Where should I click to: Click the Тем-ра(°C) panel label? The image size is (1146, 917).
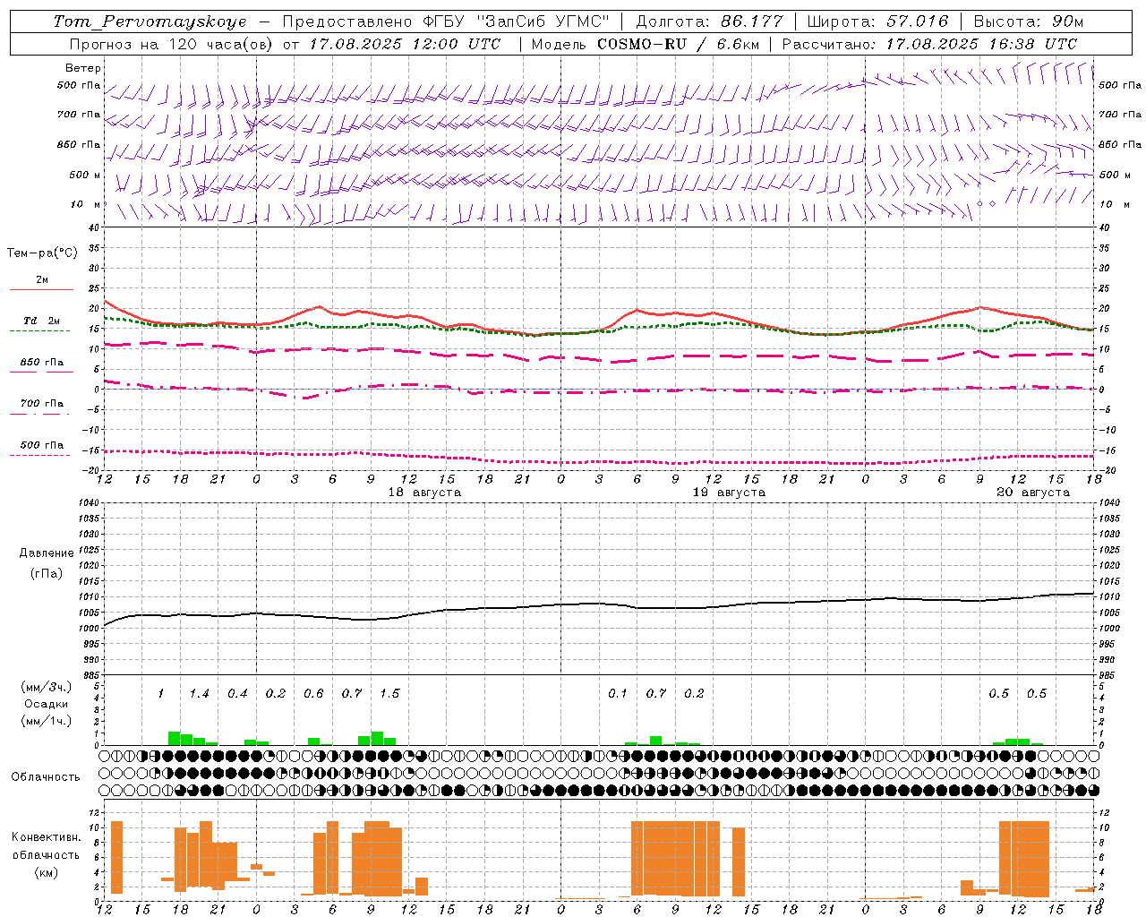[x=43, y=253]
